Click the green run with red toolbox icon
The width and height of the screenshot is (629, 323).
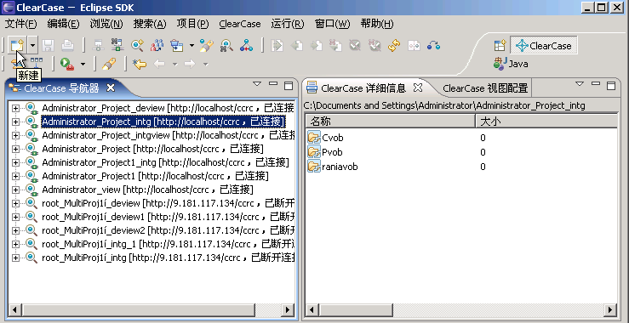pyautogui.click(x=67, y=64)
